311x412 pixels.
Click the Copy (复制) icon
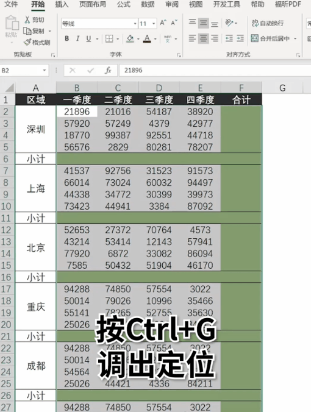[27, 31]
